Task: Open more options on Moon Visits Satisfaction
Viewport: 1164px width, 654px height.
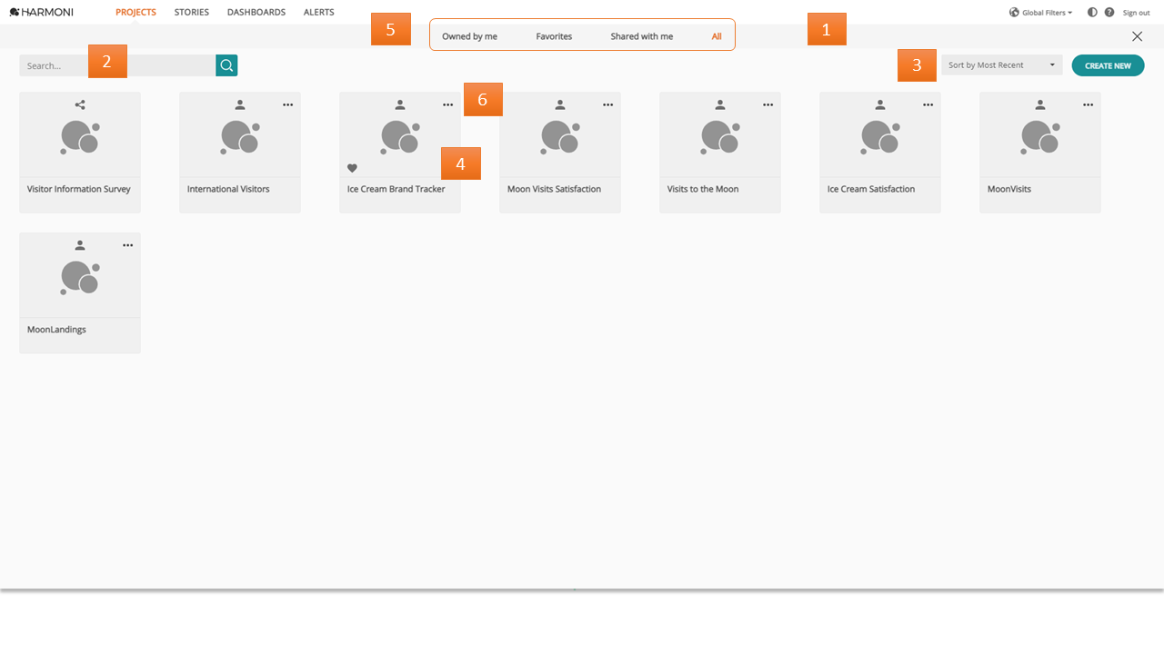Action: pyautogui.click(x=607, y=104)
